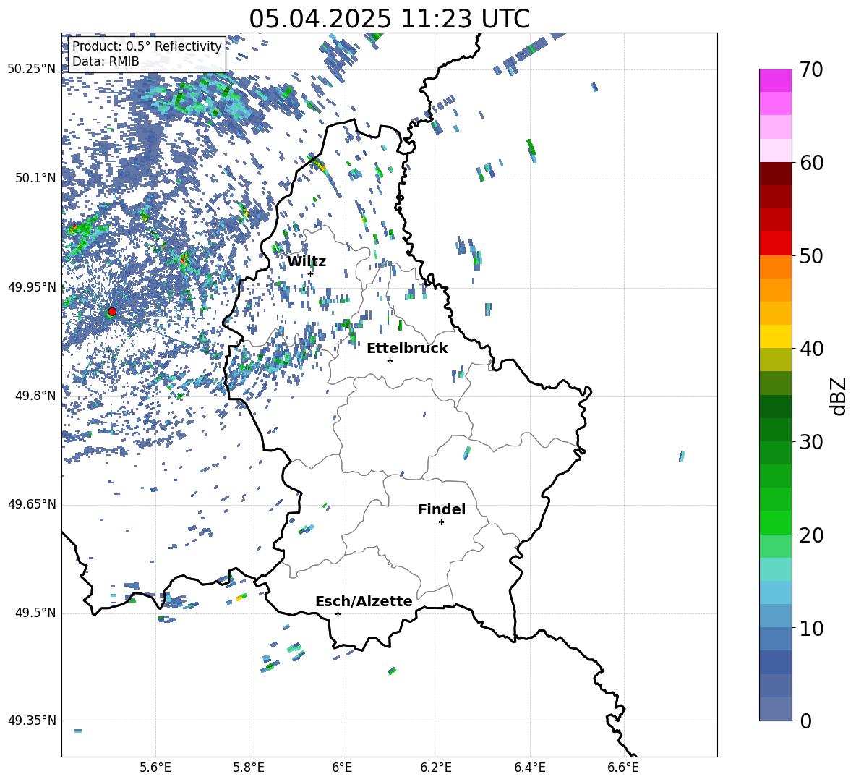Click the red radar site marker
This screenshot has width=856, height=782.
112,312
